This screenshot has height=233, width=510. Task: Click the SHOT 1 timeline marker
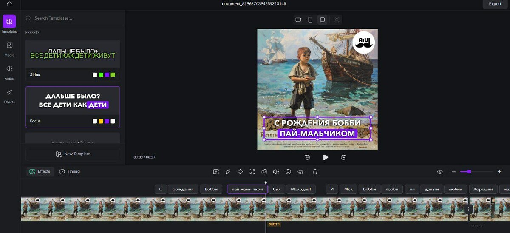click(274, 224)
